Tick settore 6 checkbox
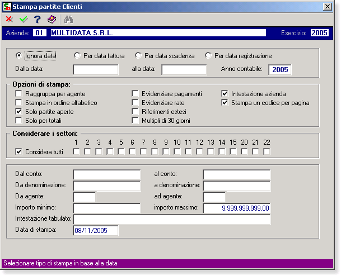Screen dimensions: 341x276 [132, 151]
